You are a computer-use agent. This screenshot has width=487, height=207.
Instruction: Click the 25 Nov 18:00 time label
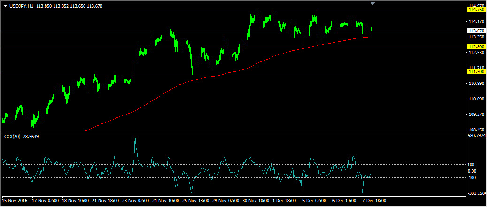(x=196, y=201)
